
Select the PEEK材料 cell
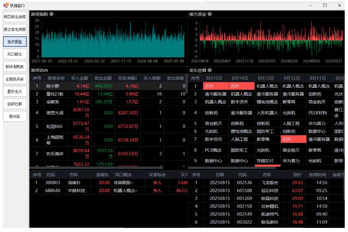[x=319, y=113]
